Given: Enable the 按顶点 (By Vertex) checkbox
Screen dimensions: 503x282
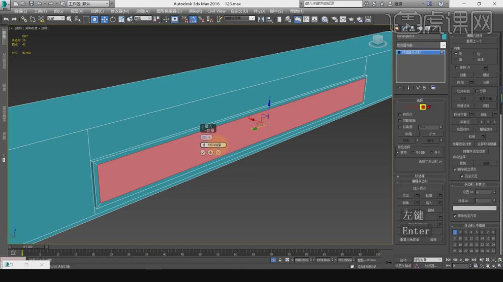Looking at the screenshot, I should click(400, 115).
